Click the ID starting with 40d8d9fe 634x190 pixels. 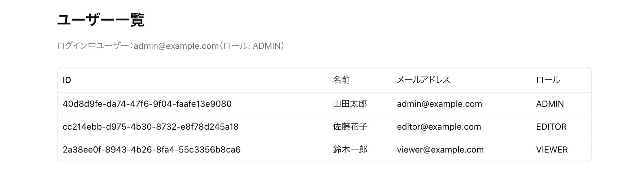point(147,104)
